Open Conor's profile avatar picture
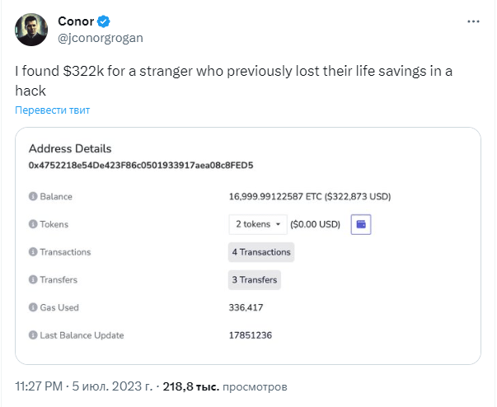The width and height of the screenshot is (497, 407). tap(31, 30)
